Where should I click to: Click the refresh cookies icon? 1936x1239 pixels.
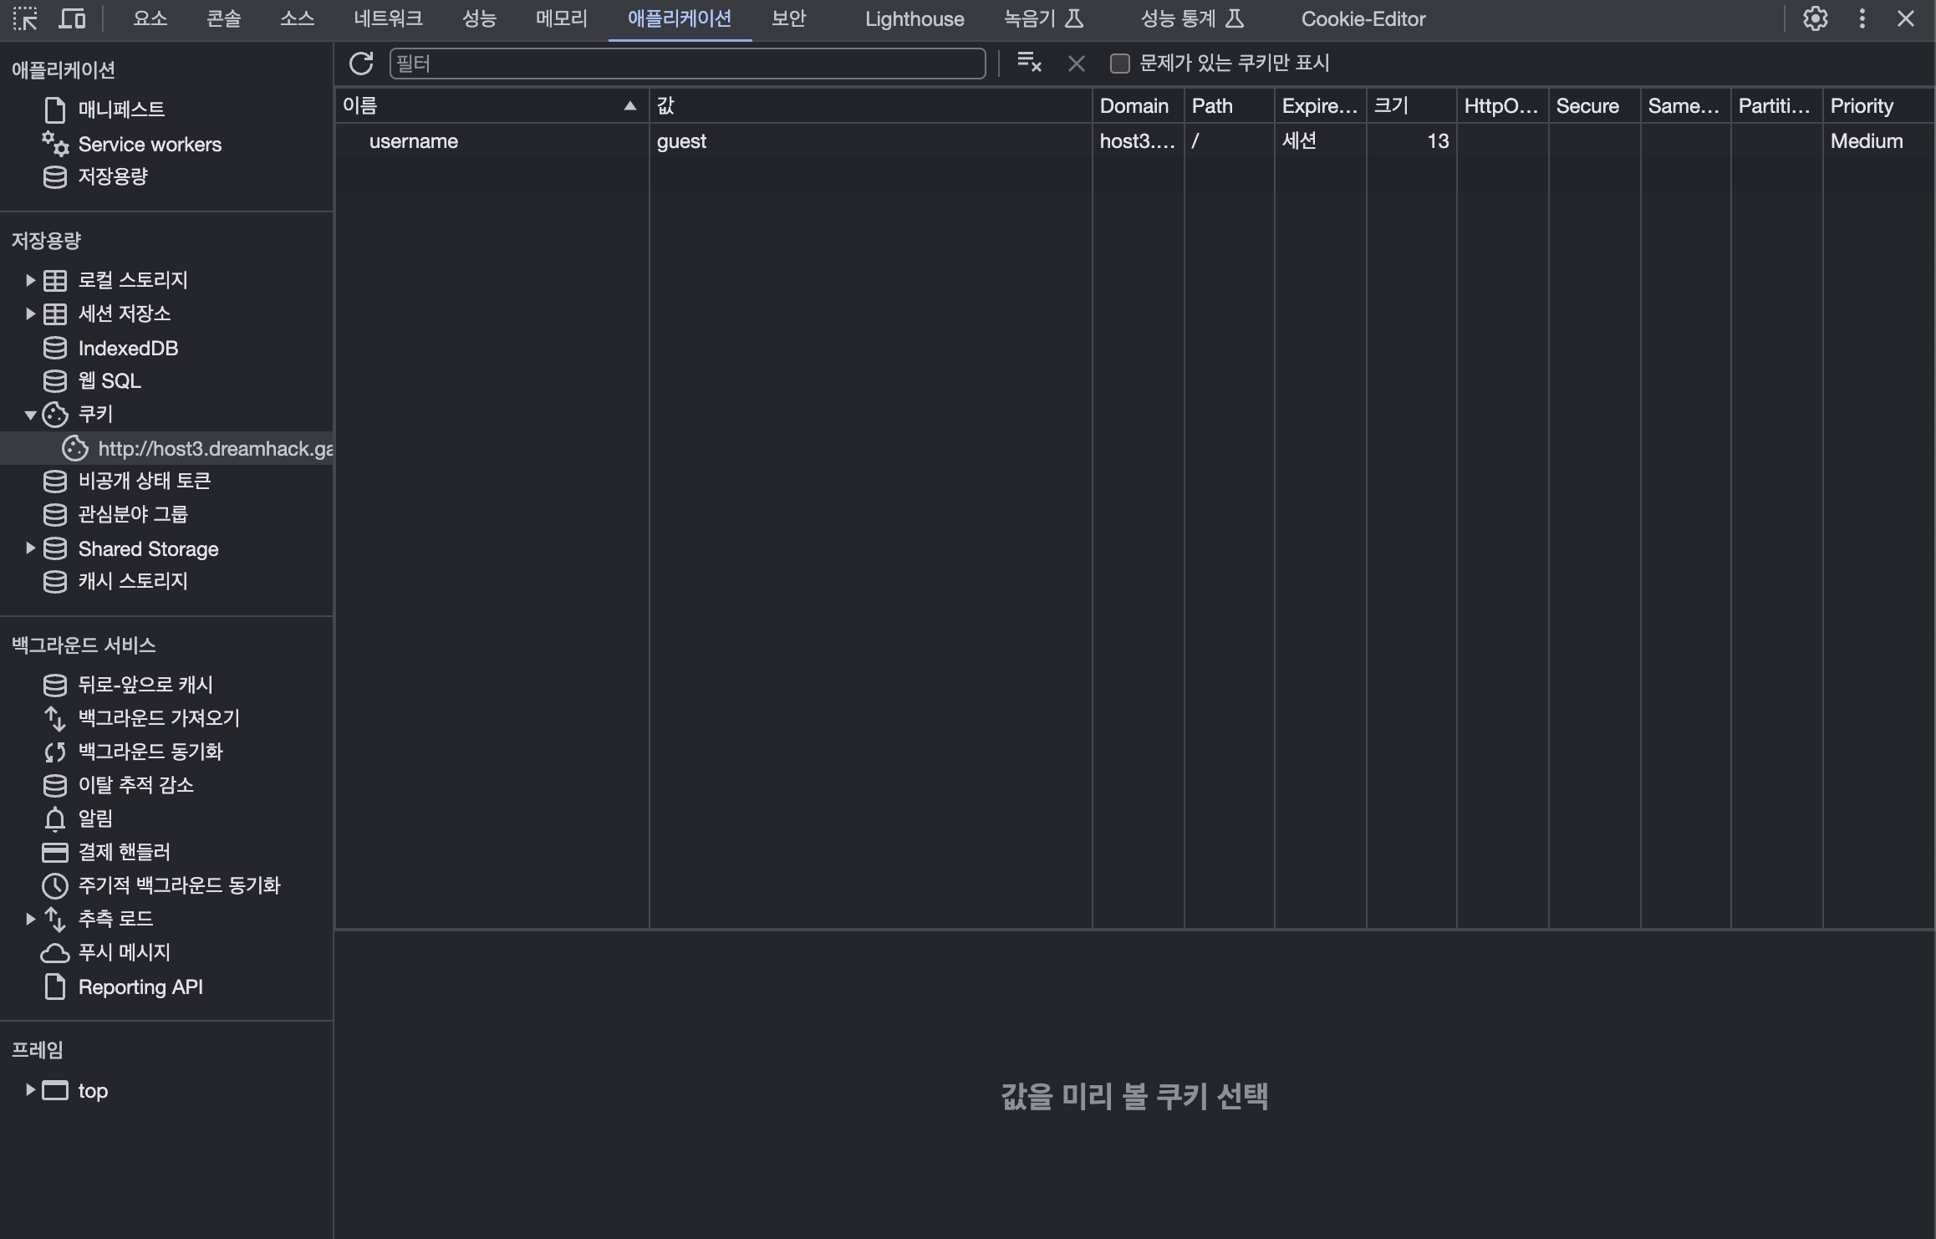(x=361, y=64)
